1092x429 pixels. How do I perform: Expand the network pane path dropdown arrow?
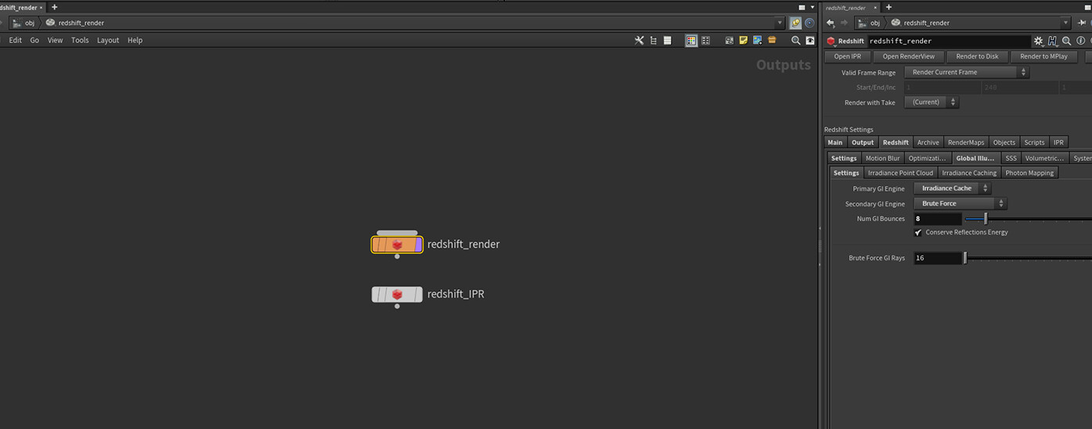point(780,23)
